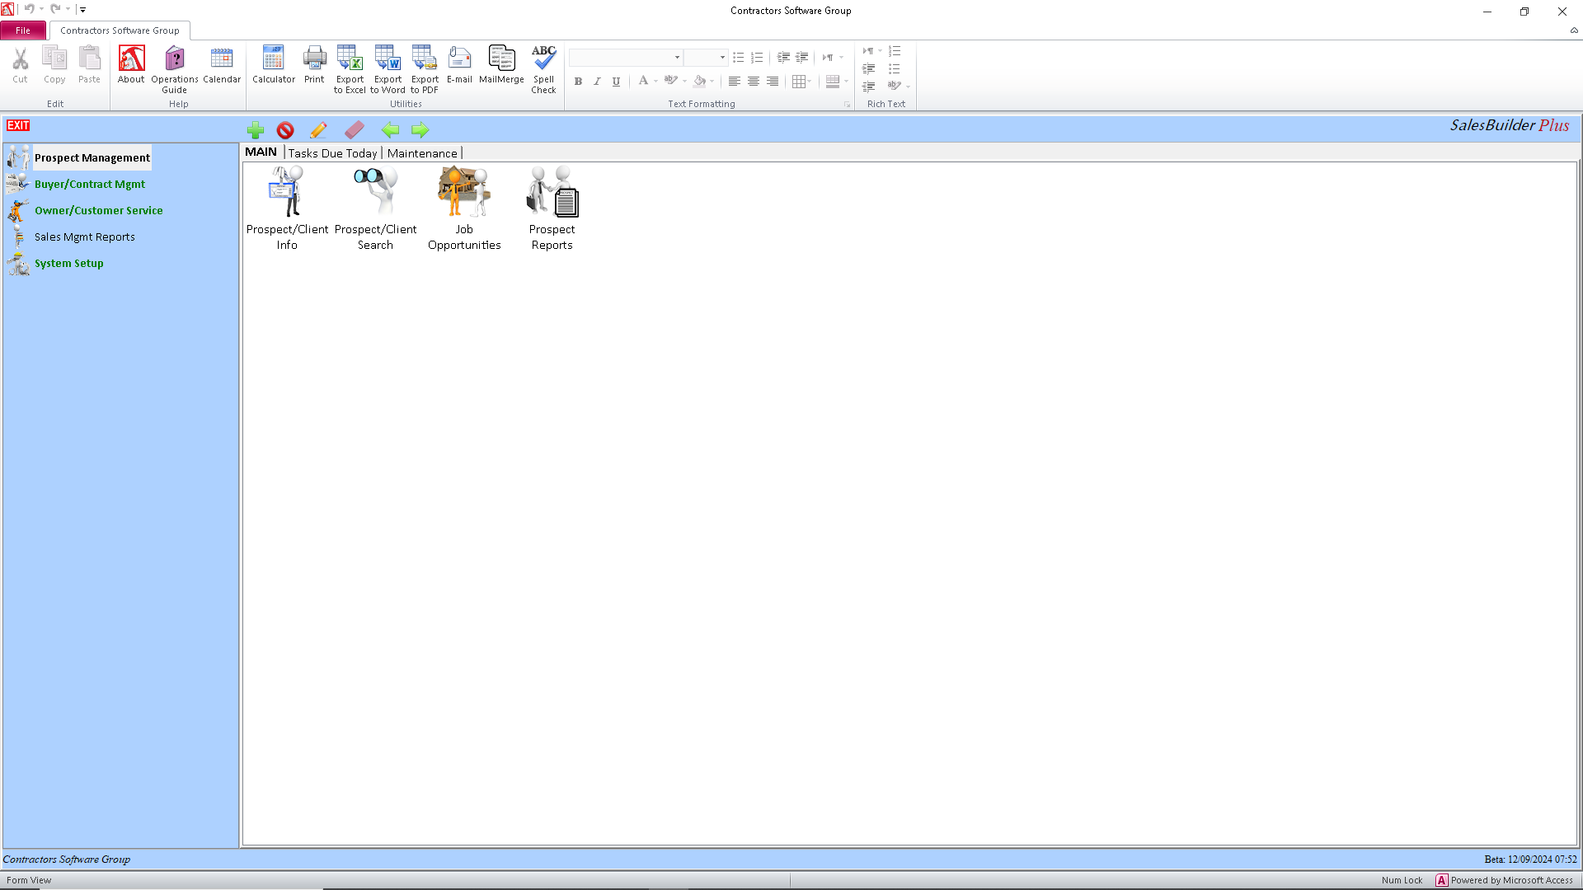This screenshot has width=1583, height=890.
Task: Switch to the Tasks Due Today tab
Action: pos(332,152)
